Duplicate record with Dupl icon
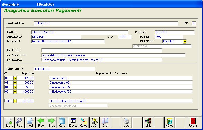The height and width of the screenshot is (130, 203). pos(105,123)
